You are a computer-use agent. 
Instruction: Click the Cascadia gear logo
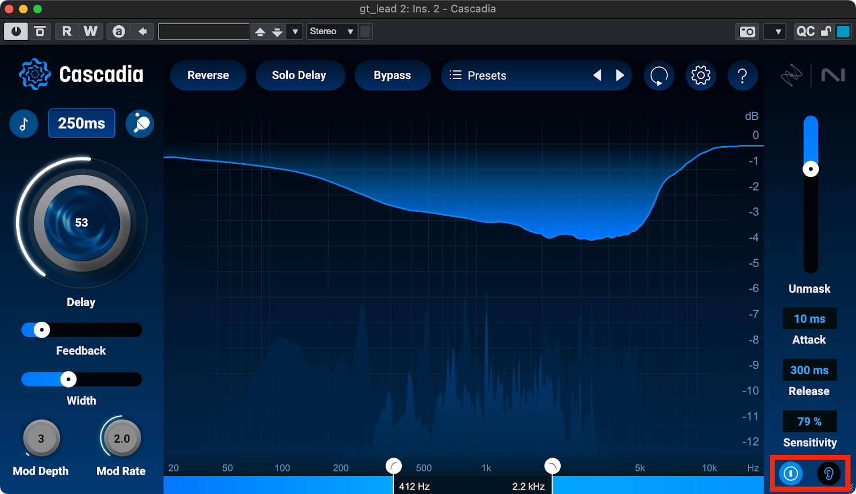pyautogui.click(x=35, y=74)
